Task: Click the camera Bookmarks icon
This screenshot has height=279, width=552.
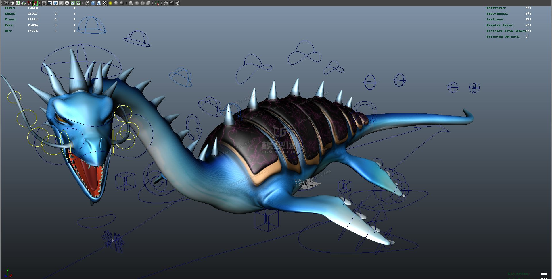Action: [x=18, y=3]
